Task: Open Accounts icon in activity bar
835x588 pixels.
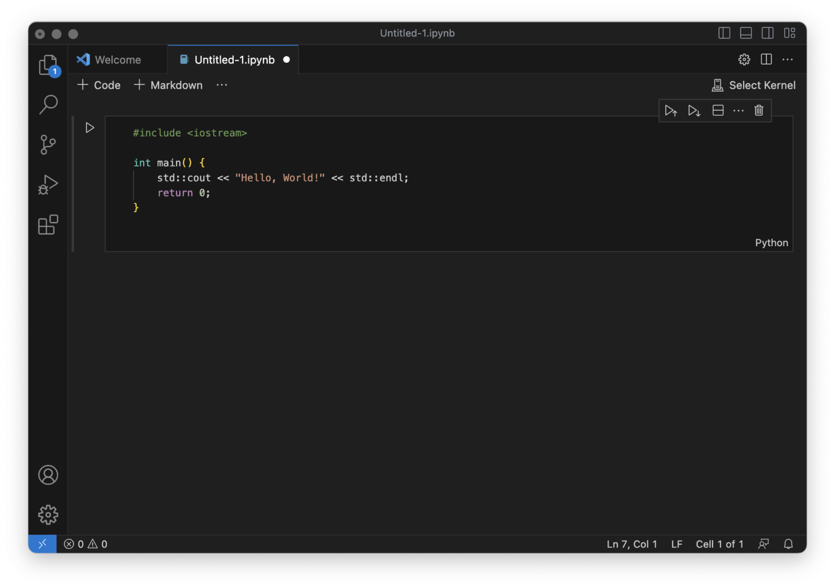Action: [47, 475]
